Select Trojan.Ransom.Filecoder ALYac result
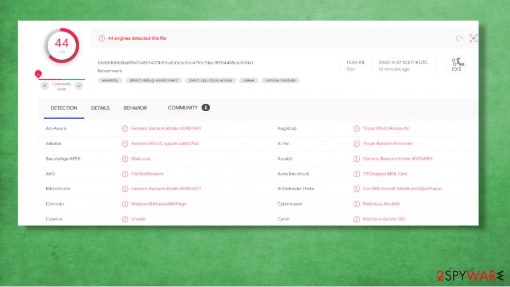This screenshot has height=287, width=510. pos(388,143)
